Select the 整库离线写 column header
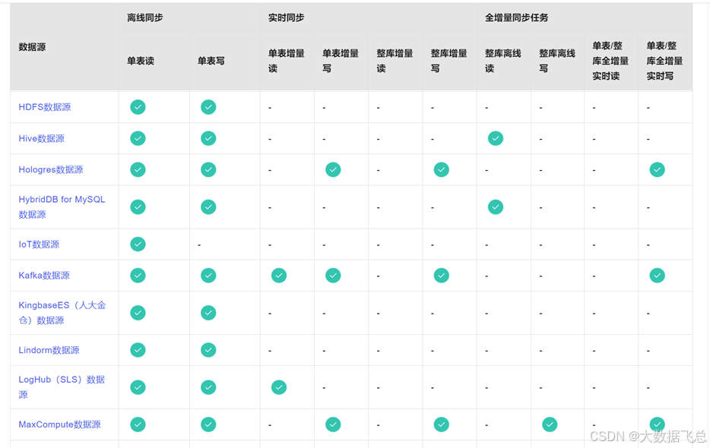 pyautogui.click(x=557, y=61)
